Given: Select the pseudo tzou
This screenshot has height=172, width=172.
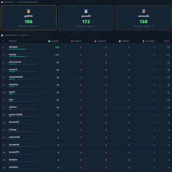Looking at the screenshot, I should [11, 99].
